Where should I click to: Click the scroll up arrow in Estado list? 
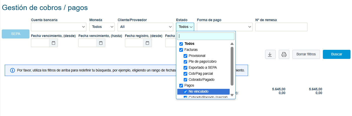(x=232, y=44)
